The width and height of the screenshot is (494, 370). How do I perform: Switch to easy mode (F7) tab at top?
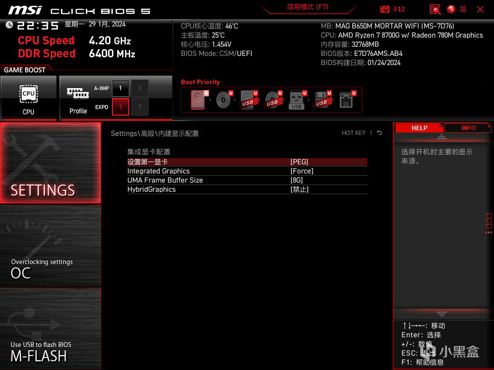[307, 7]
